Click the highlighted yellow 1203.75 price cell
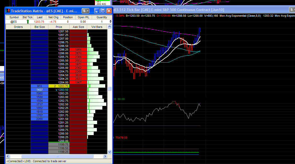This screenshot has width=295, height=164. (x=59, y=86)
